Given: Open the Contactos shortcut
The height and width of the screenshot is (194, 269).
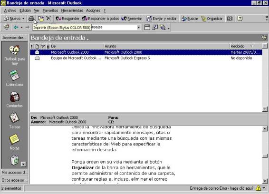Looking at the screenshot, I should (x=15, y=99).
